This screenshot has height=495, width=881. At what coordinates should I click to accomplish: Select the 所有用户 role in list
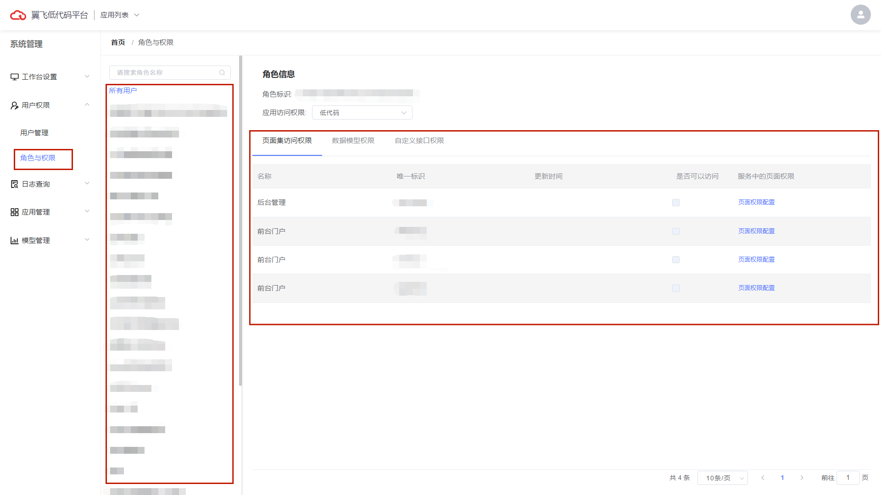[123, 91]
